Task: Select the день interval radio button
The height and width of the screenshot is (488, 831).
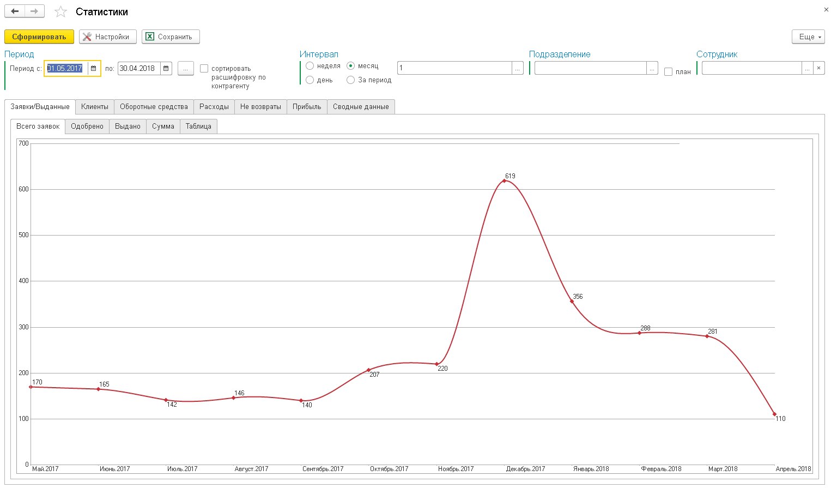Action: 310,80
